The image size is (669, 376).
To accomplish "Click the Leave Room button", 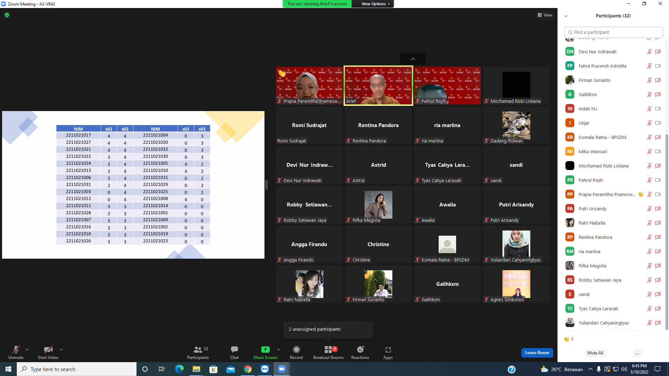I will [x=537, y=353].
